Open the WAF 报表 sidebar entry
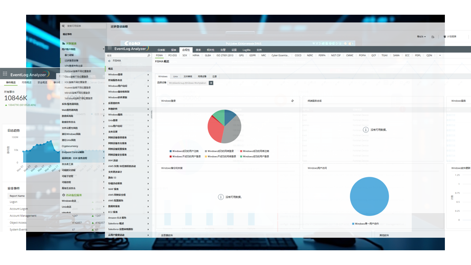The image size is (471, 265). [x=113, y=189]
